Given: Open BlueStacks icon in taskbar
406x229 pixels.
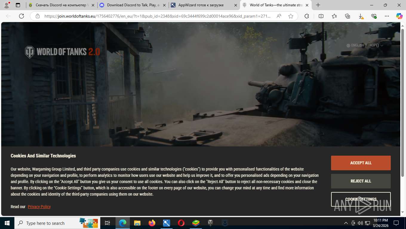Looking at the screenshot, I should pos(196,223).
